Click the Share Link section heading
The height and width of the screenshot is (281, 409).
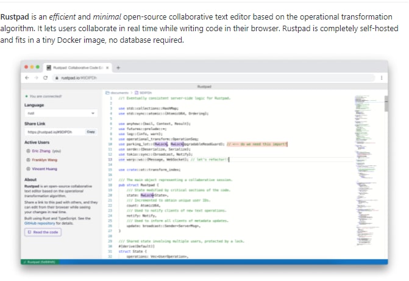[x=35, y=123]
